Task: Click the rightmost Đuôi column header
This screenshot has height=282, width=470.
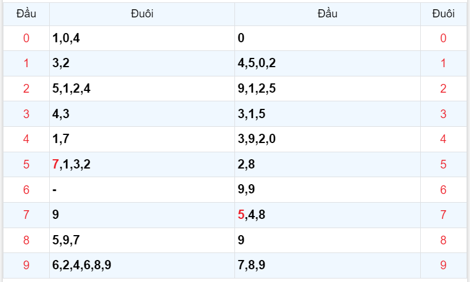Action: [443, 14]
